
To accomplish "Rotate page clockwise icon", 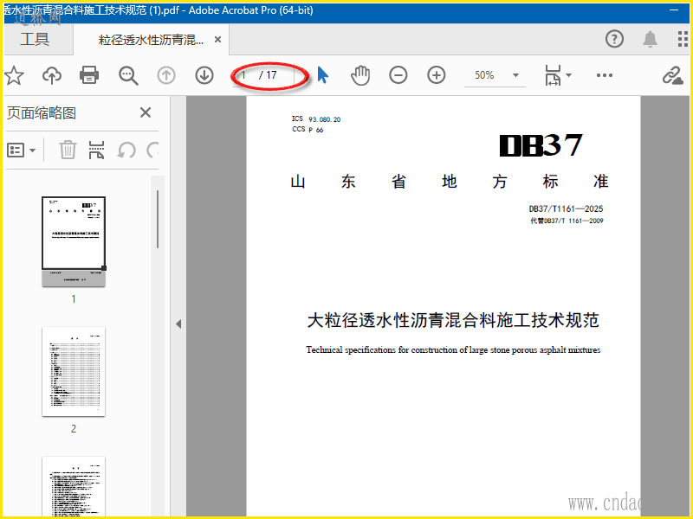I will (x=152, y=151).
